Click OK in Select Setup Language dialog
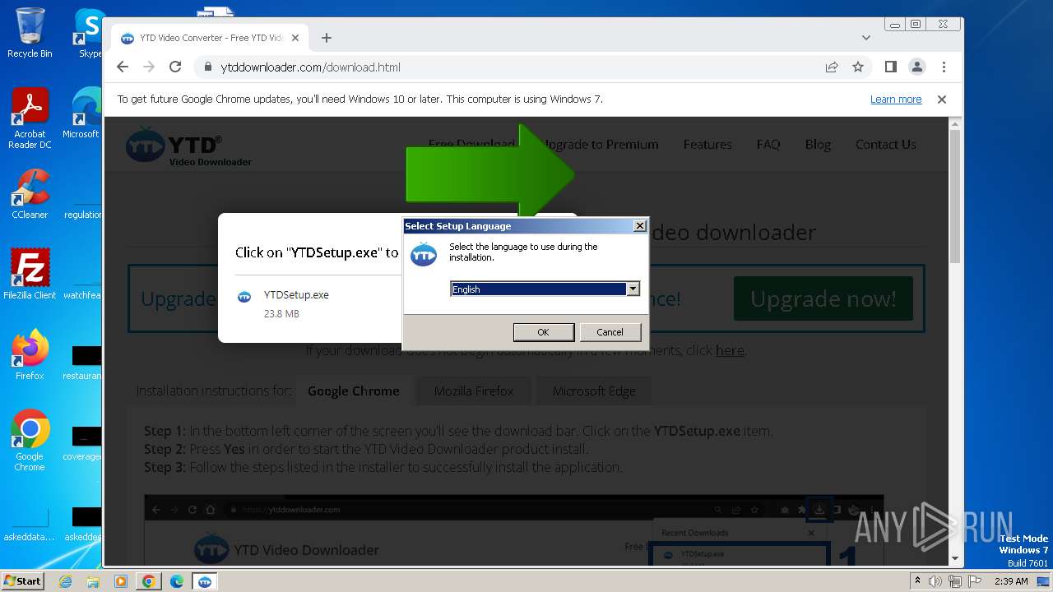 [544, 332]
